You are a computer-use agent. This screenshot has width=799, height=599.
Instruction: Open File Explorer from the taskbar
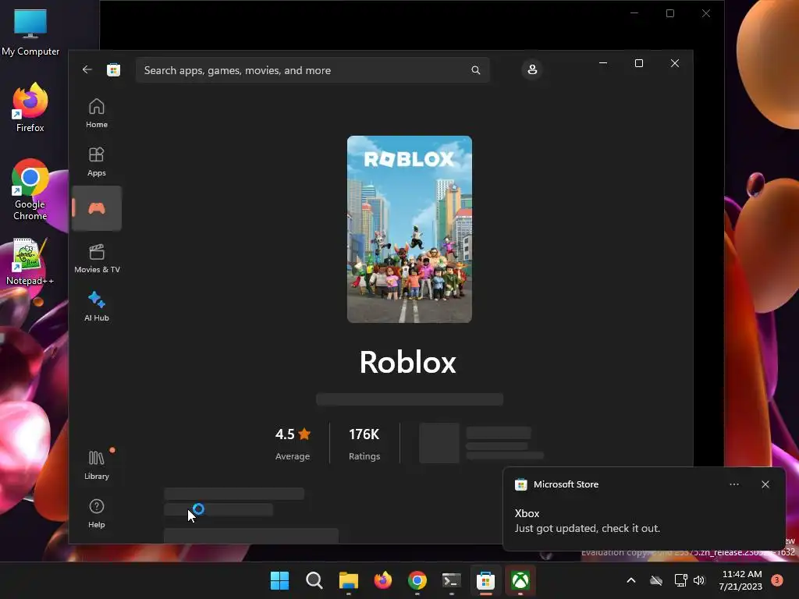(349, 580)
